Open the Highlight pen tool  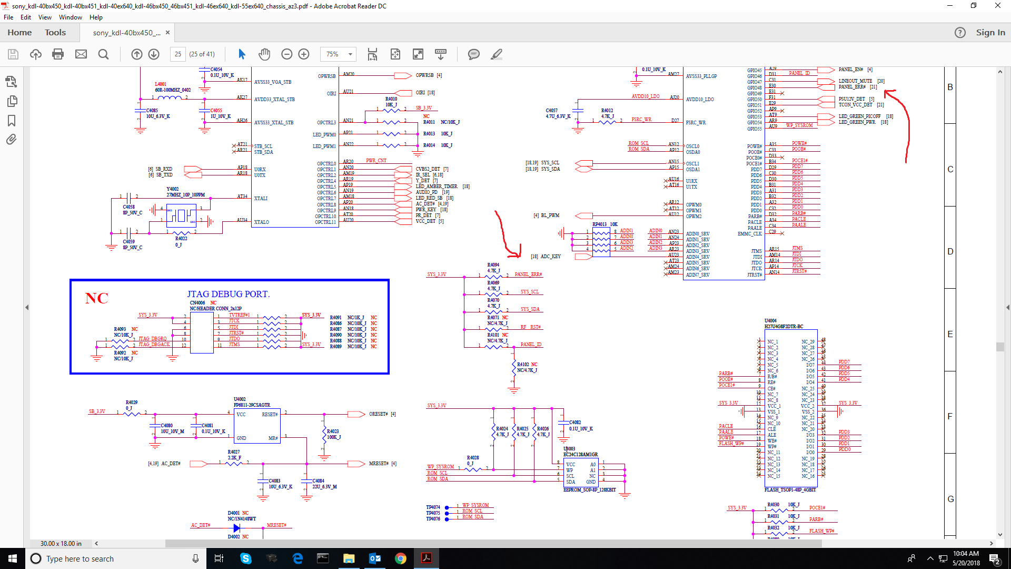496,54
